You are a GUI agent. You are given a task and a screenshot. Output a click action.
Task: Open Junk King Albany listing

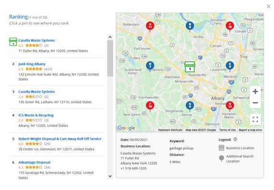pyautogui.click(x=32, y=64)
